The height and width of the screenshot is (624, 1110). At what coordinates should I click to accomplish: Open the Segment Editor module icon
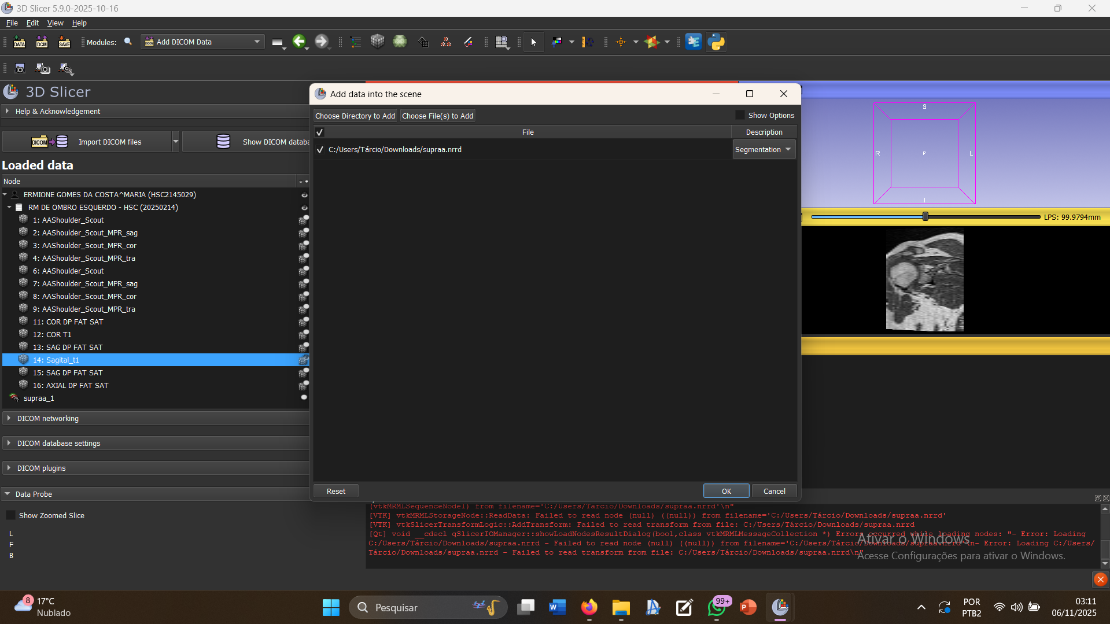(469, 42)
